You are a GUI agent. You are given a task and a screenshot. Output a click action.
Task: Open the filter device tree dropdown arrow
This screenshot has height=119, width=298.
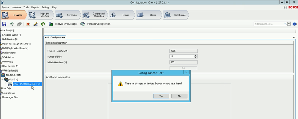click(289, 24)
